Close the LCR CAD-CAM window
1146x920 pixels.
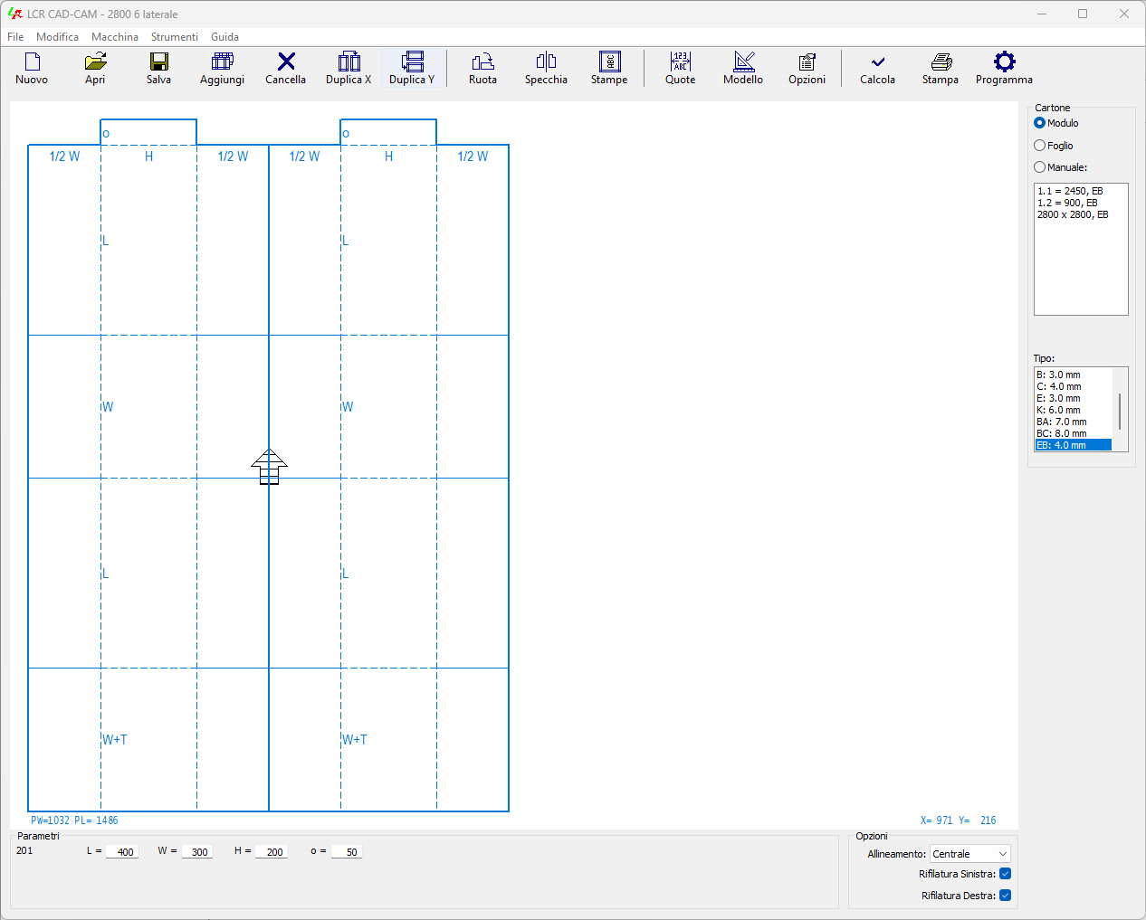pos(1124,14)
